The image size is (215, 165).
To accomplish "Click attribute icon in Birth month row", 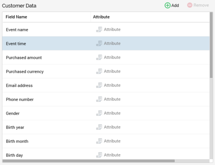I will coord(99,141).
